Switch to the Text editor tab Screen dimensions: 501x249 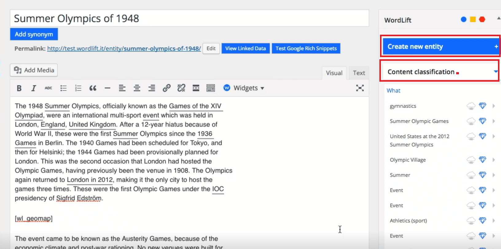(359, 73)
